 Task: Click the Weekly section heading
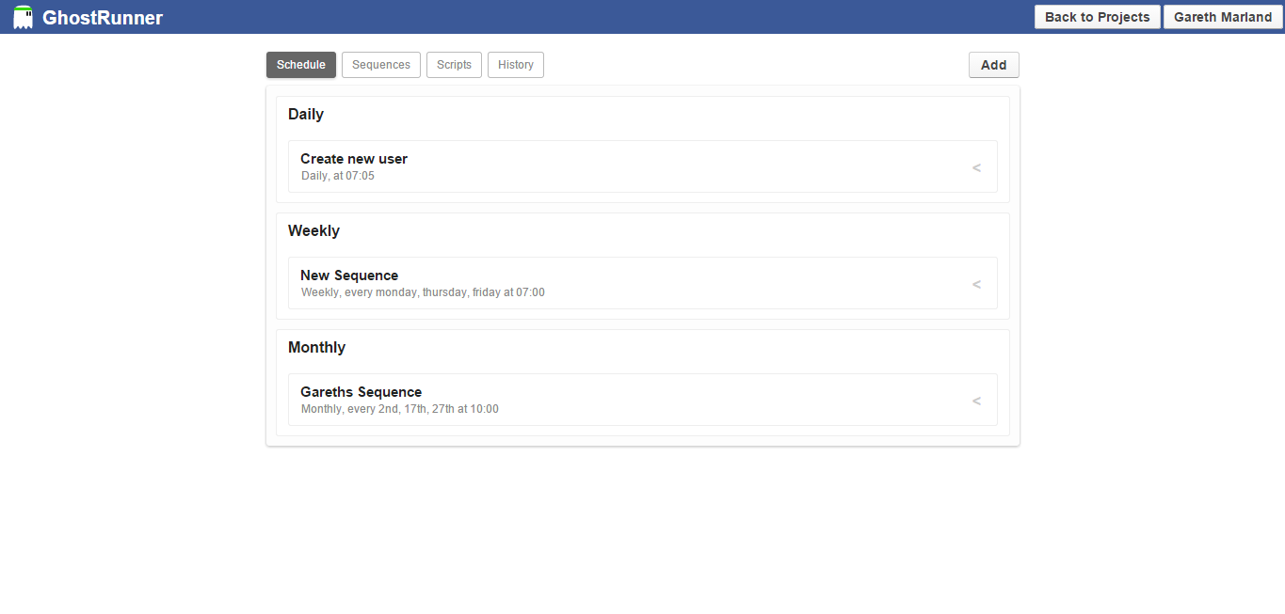[313, 230]
